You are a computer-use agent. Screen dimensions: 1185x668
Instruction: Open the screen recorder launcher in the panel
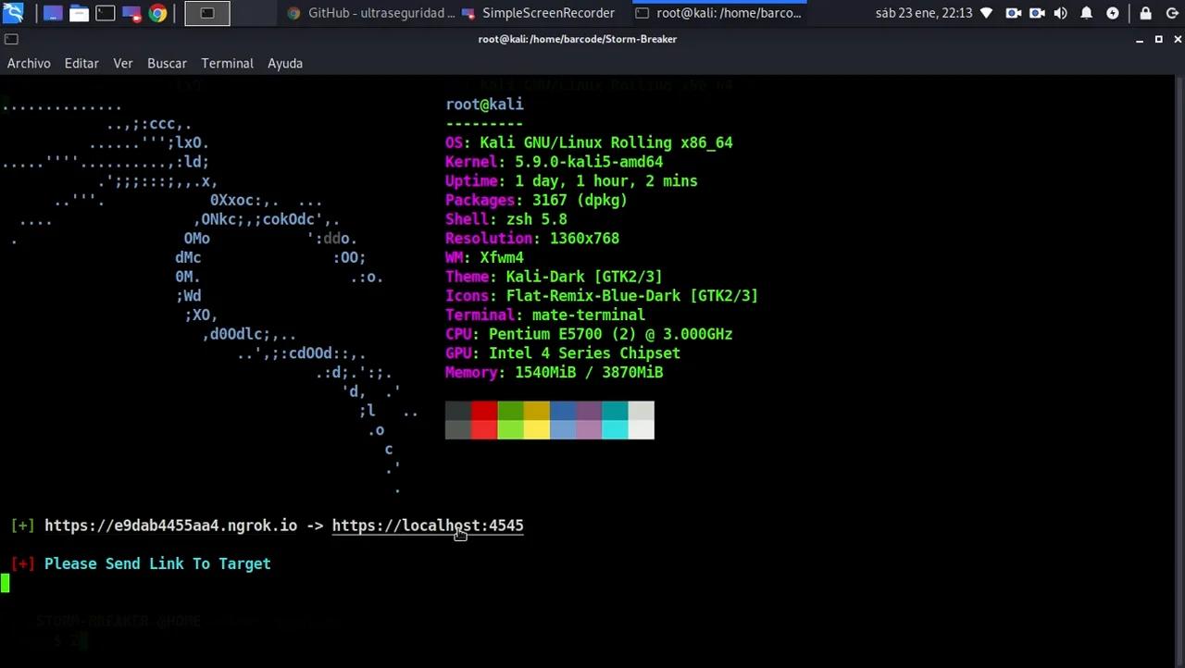coord(131,13)
